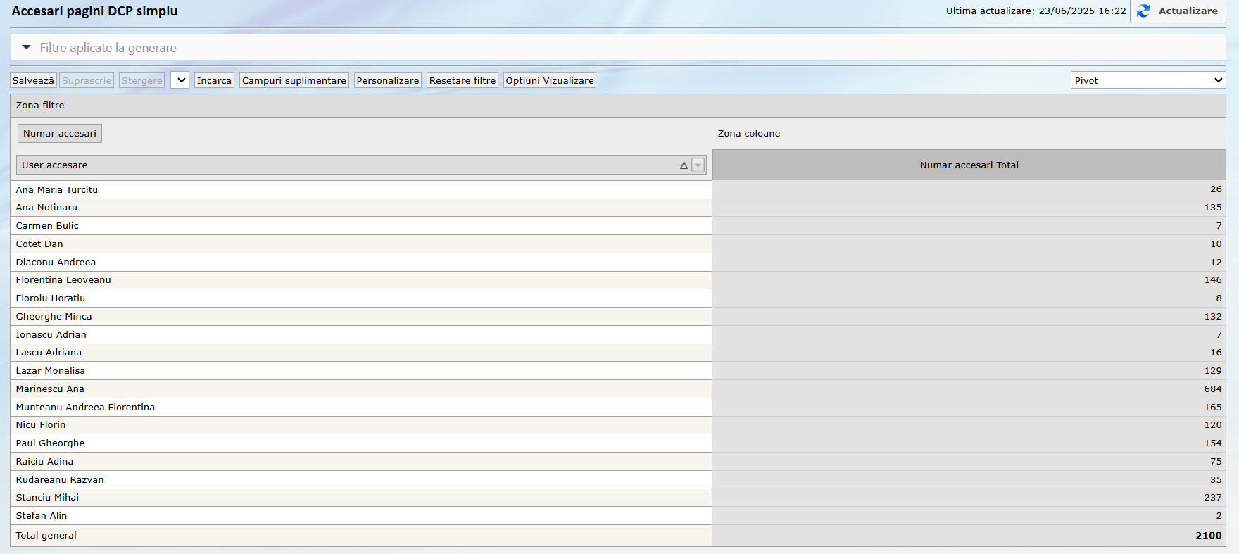The image size is (1239, 554).
Task: Click the Salvează button
Action: point(33,80)
